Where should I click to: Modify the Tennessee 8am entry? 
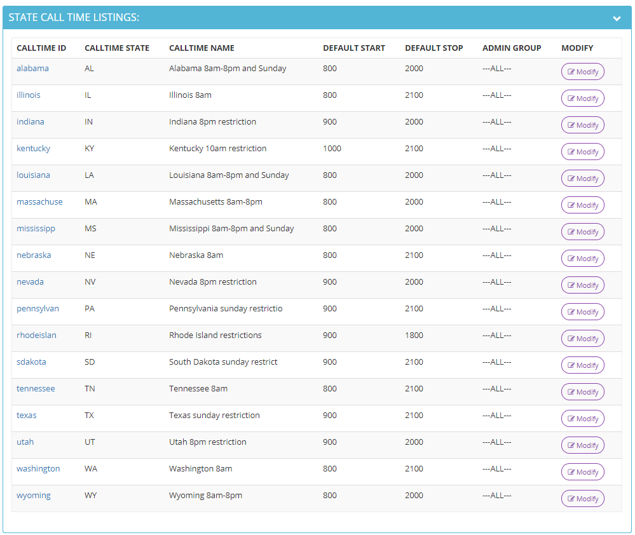coord(582,392)
